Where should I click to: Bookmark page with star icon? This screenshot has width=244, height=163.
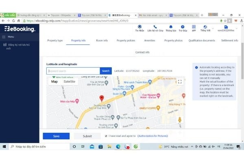tap(225, 21)
